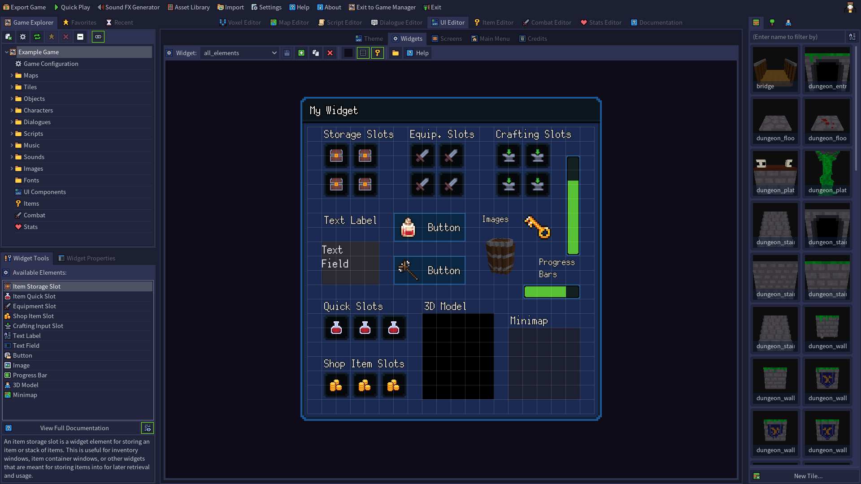Switch to the Recent tab
This screenshot has width=861, height=484.
pyautogui.click(x=119, y=22)
